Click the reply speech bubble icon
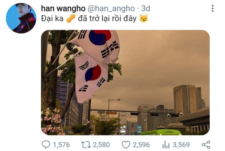This screenshot has height=151, width=225. pos(46,144)
